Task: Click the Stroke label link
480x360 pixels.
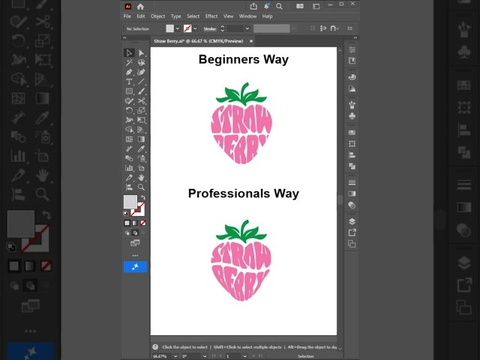Action: pyautogui.click(x=210, y=28)
